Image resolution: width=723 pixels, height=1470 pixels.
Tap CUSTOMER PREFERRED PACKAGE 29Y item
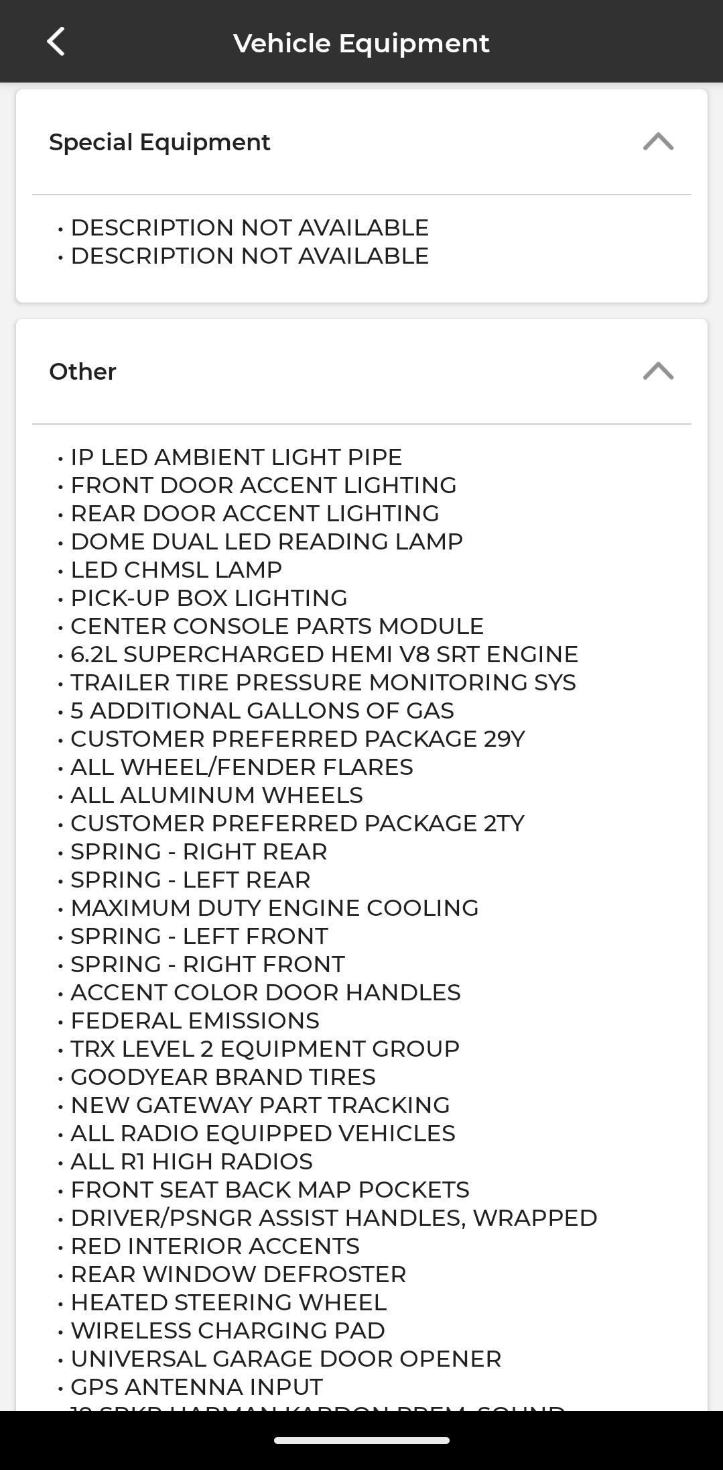298,739
